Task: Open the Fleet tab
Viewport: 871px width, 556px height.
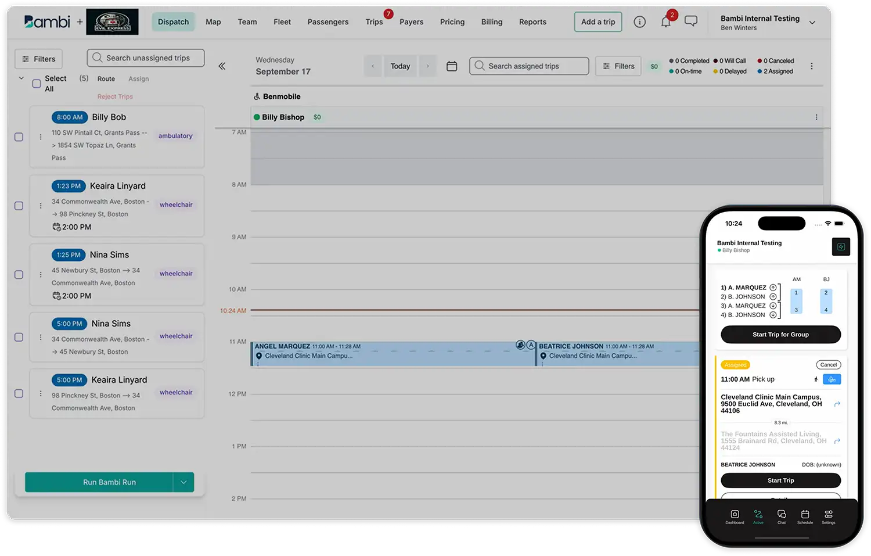Action: [x=282, y=22]
